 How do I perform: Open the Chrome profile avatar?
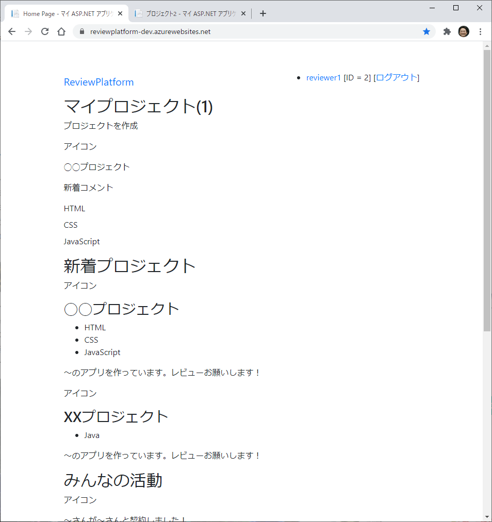tap(464, 31)
